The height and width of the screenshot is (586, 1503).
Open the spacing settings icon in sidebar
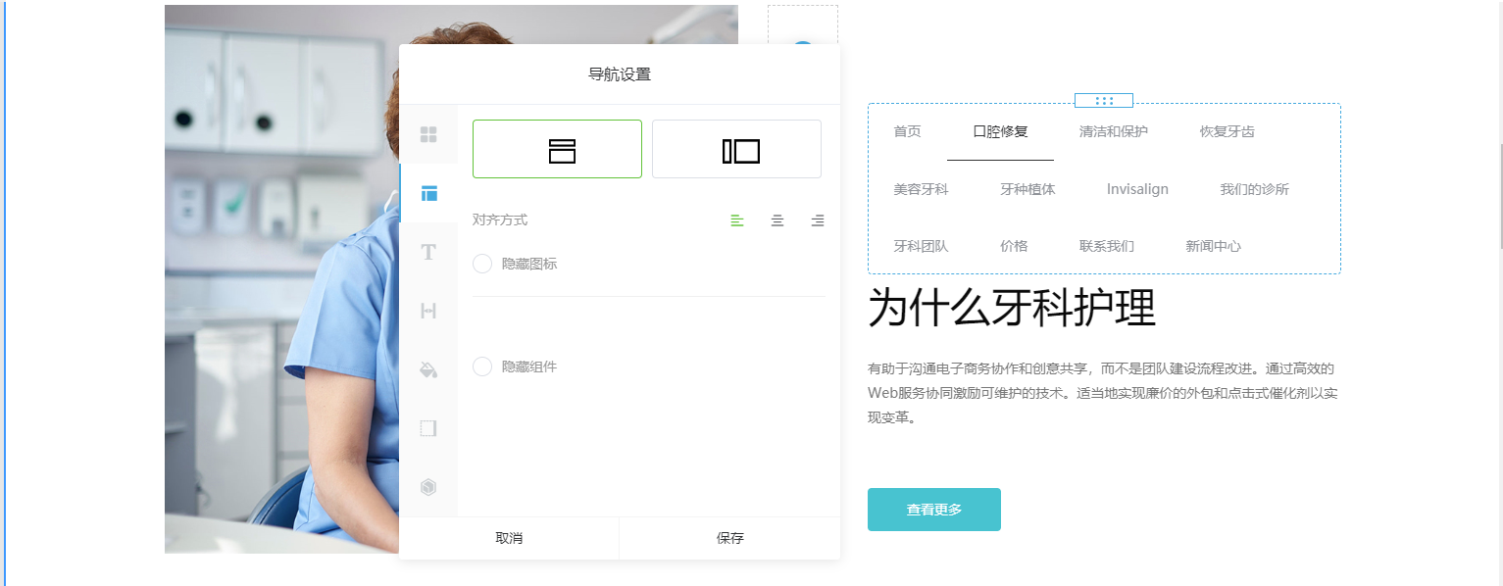428,311
